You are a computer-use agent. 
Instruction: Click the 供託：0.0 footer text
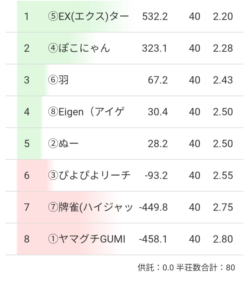(x=155, y=268)
